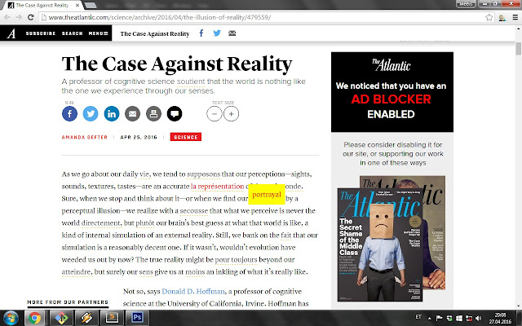Open the Windows Start menu

(x=11, y=318)
